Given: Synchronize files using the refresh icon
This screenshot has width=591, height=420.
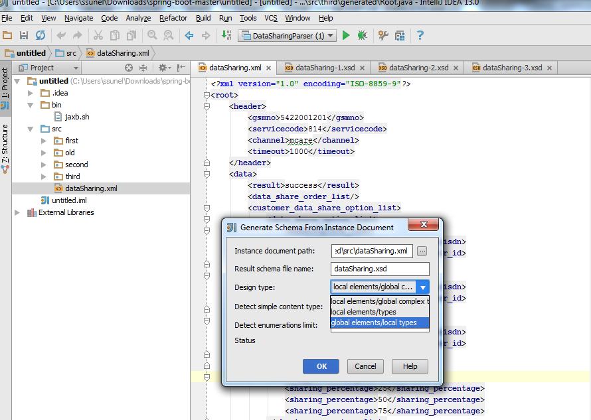Looking at the screenshot, I should coord(40,36).
